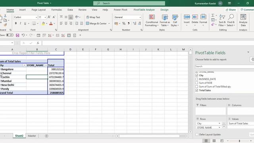The height and width of the screenshot is (143, 254).
Task: Enable Defer Layout Update checkbox
Action: tap(197, 134)
